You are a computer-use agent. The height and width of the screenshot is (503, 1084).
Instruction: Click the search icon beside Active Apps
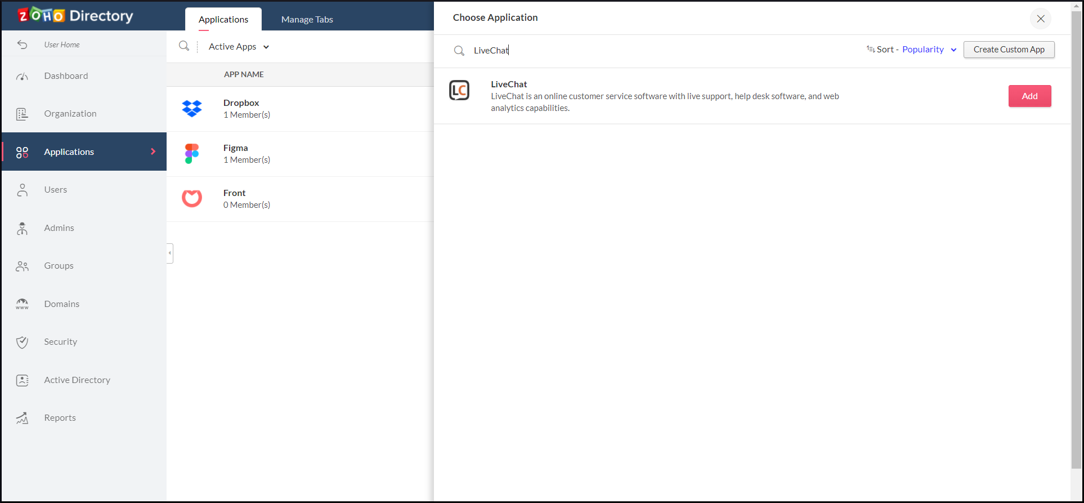(x=184, y=46)
